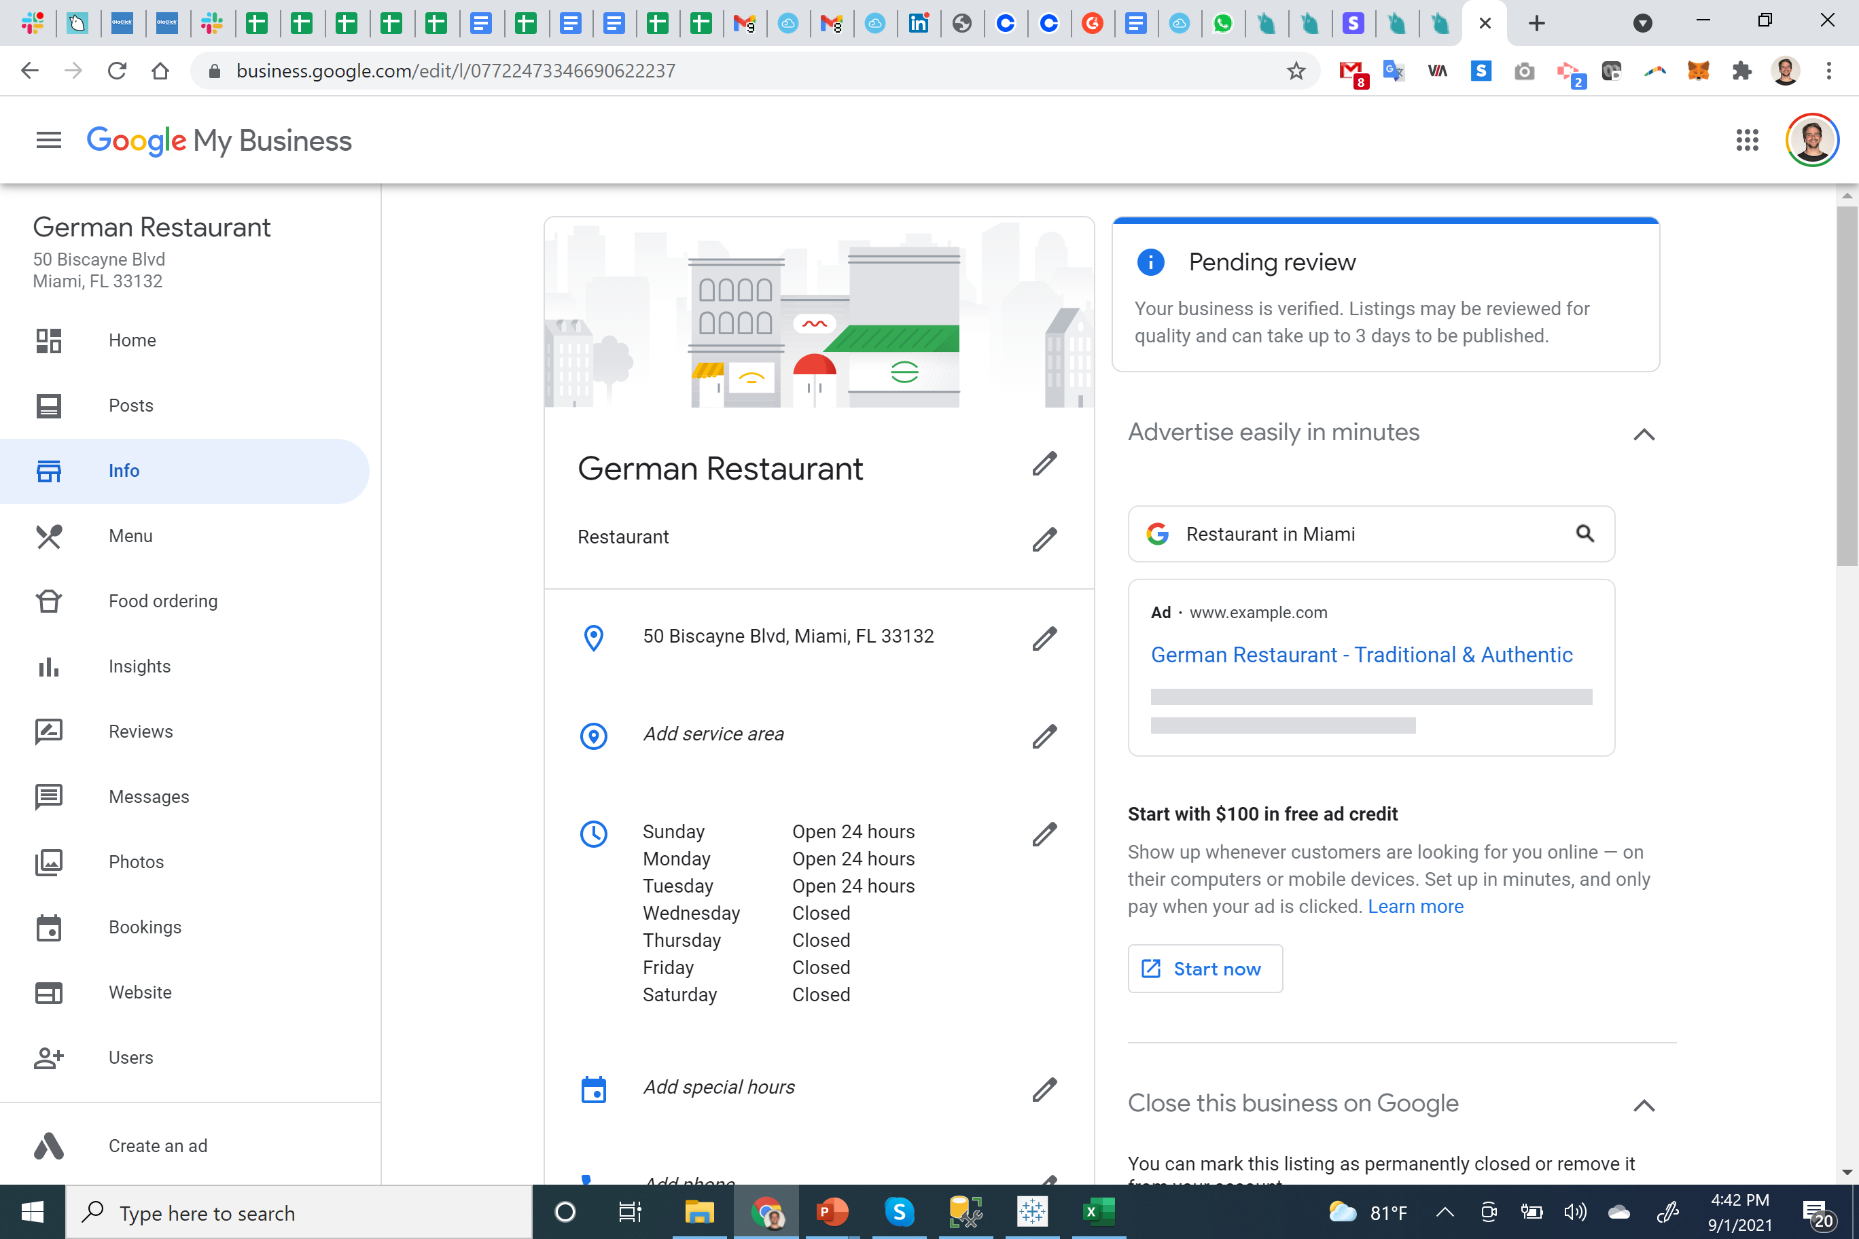This screenshot has width=1859, height=1239.
Task: Open File Explorer from the taskbar
Action: (x=698, y=1212)
